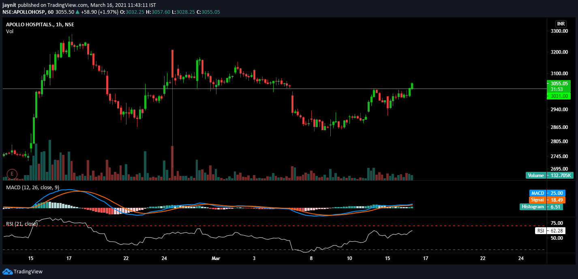Click the 8 date label on time axis

click(311, 258)
